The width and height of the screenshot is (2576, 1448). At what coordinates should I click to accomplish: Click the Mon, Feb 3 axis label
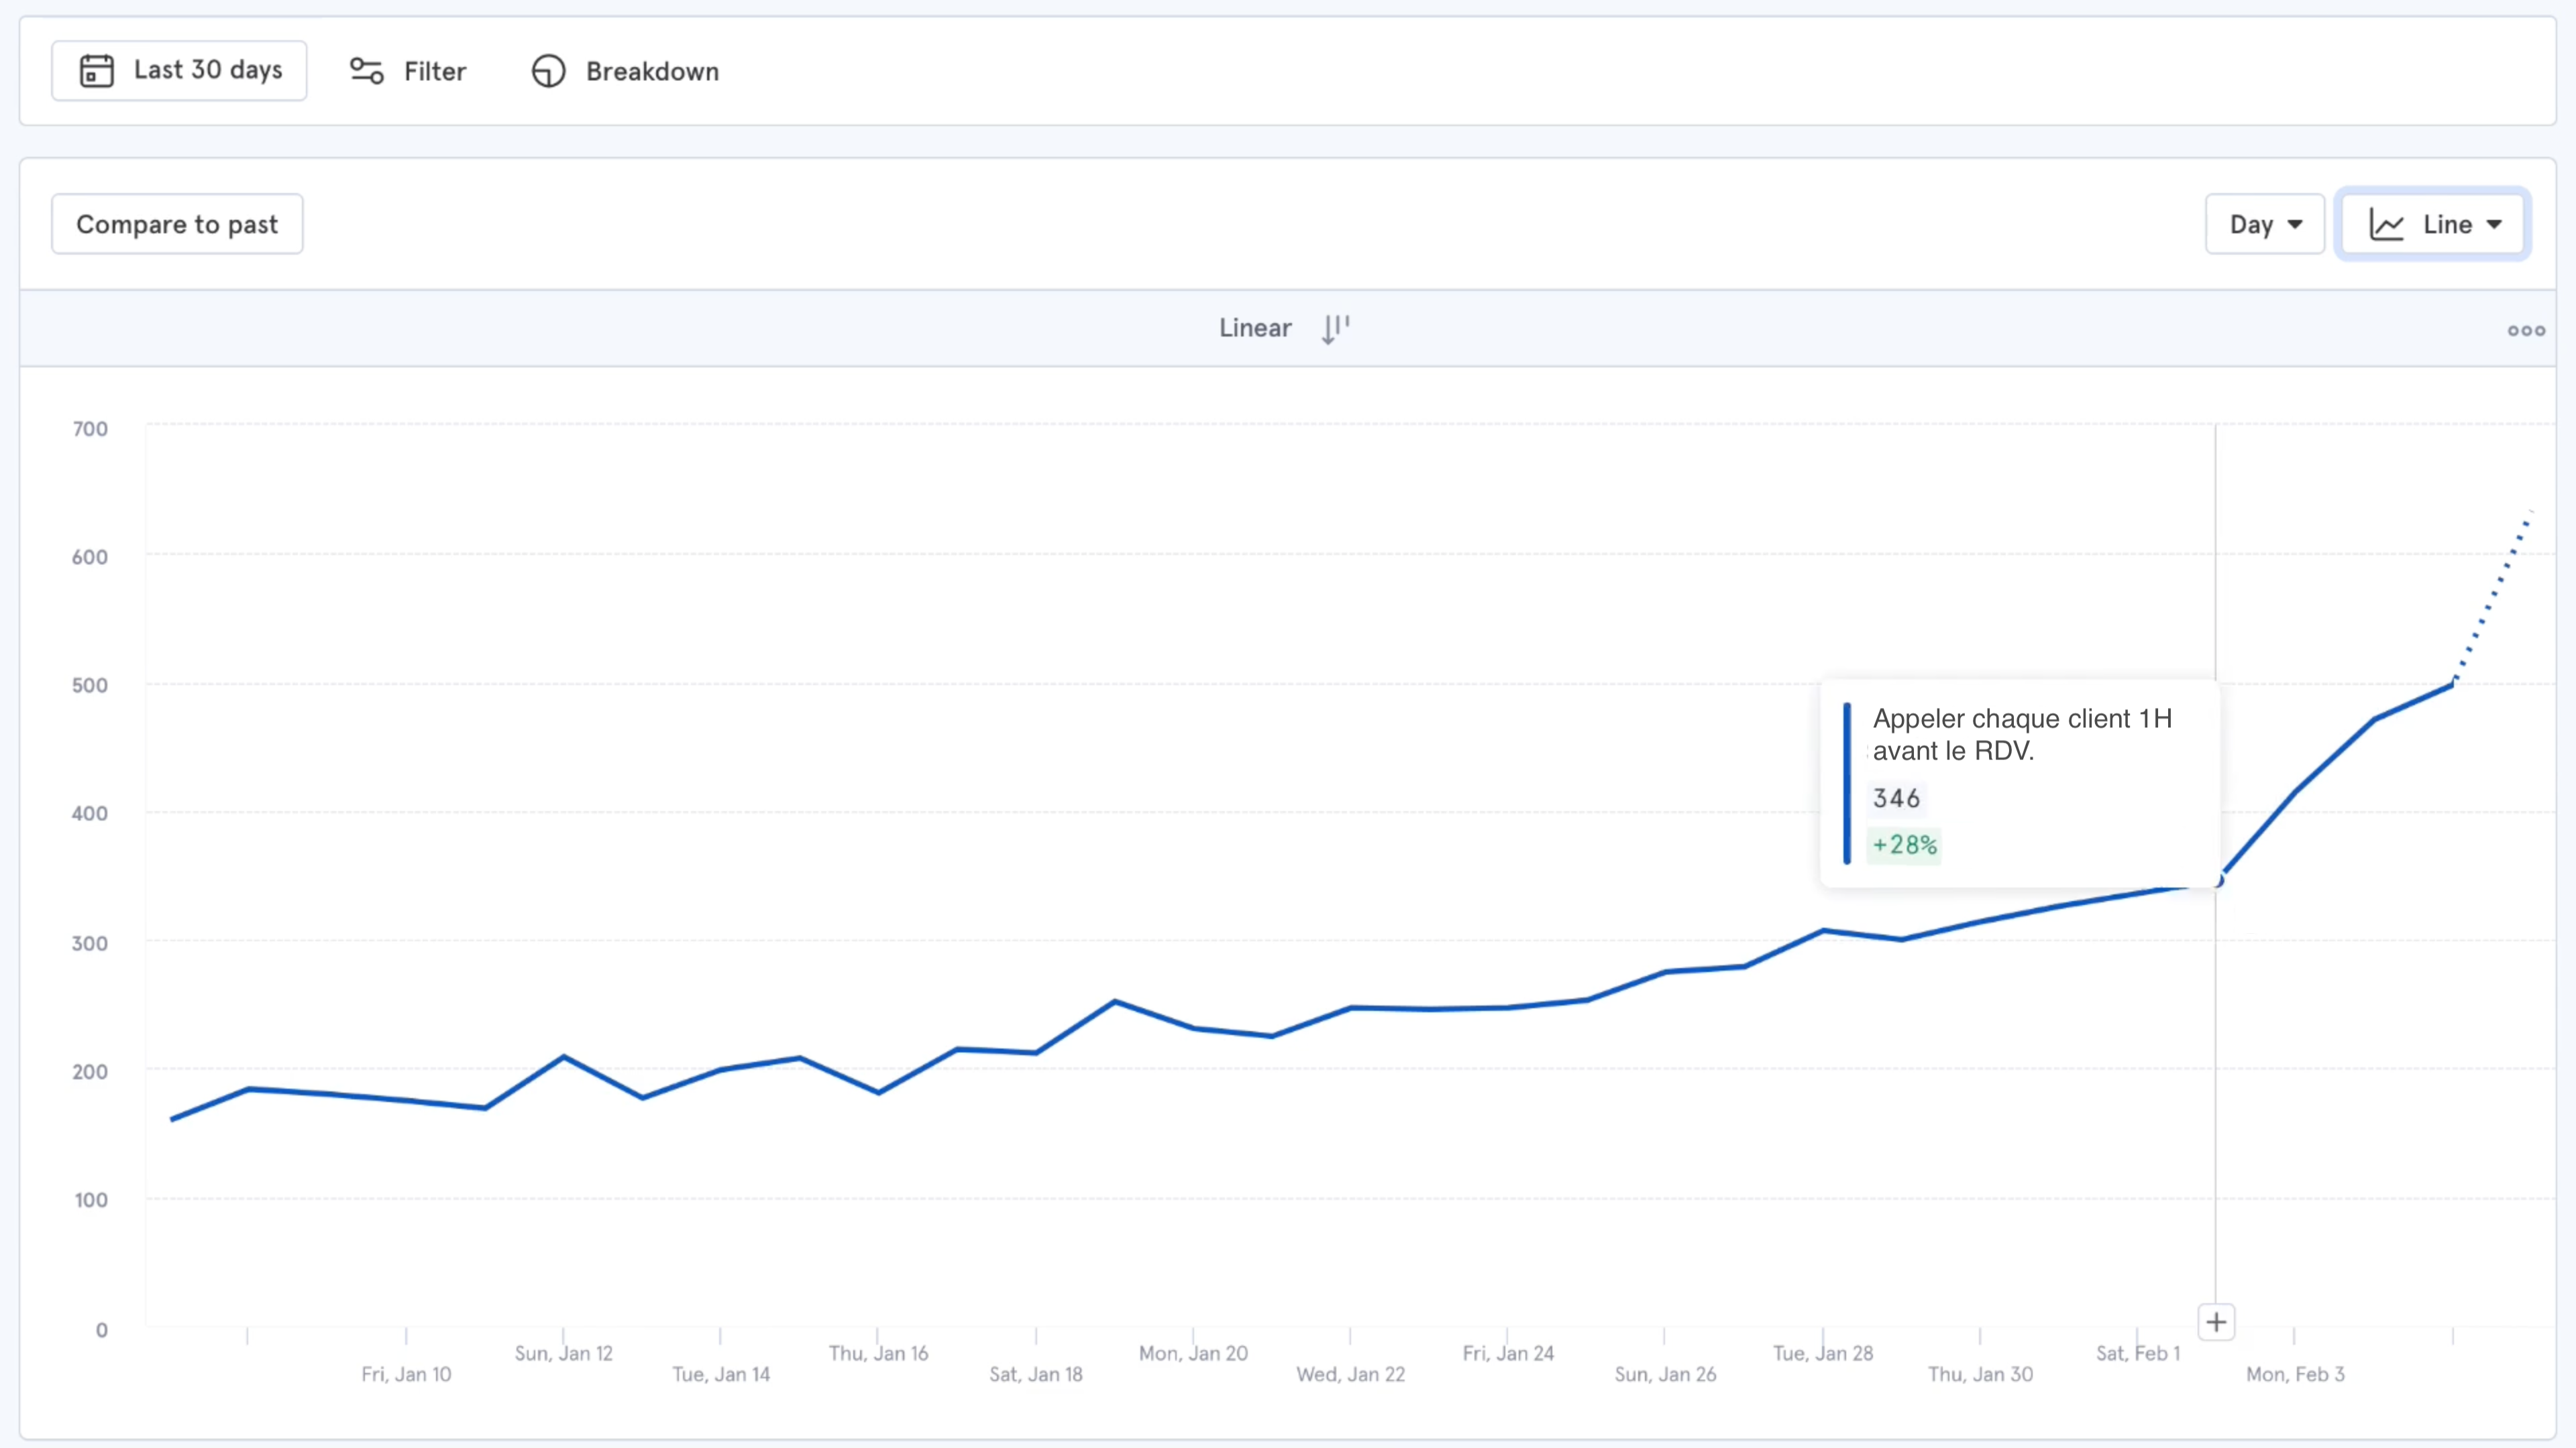click(x=2295, y=1374)
